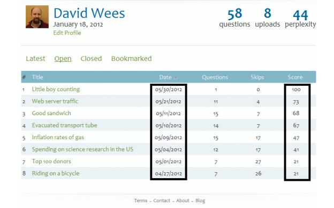This screenshot has width=334, height=208.
Task: Switch to the Open tab
Action: (x=63, y=59)
